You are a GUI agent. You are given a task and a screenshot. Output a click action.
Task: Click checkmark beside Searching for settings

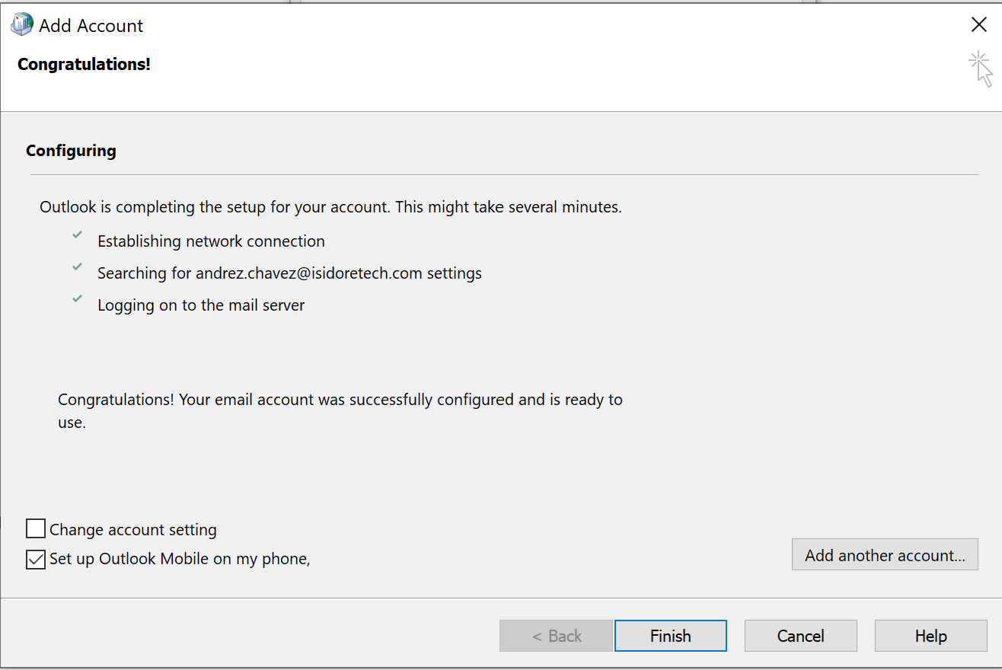pyautogui.click(x=77, y=268)
